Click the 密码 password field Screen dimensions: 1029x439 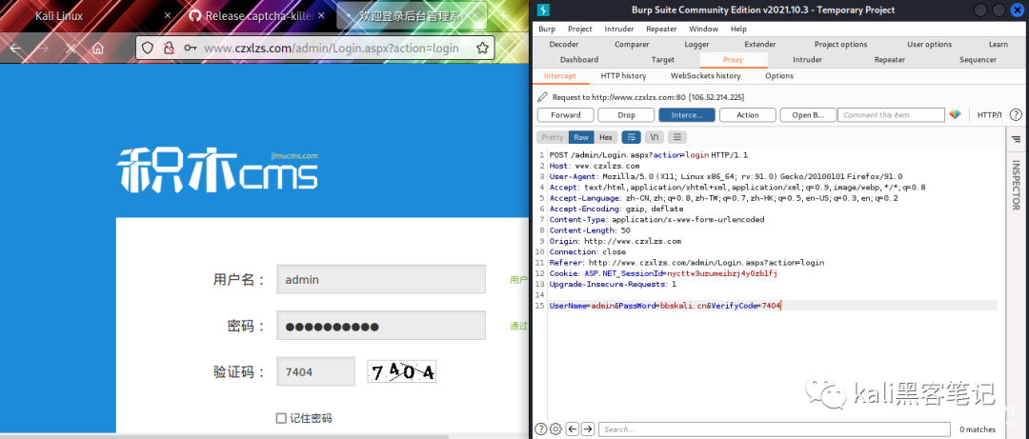(381, 326)
